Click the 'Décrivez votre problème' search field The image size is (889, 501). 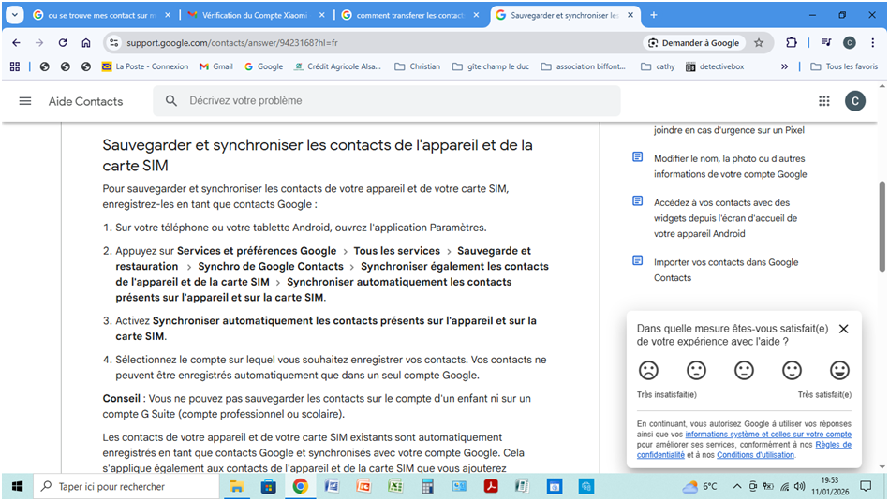393,101
